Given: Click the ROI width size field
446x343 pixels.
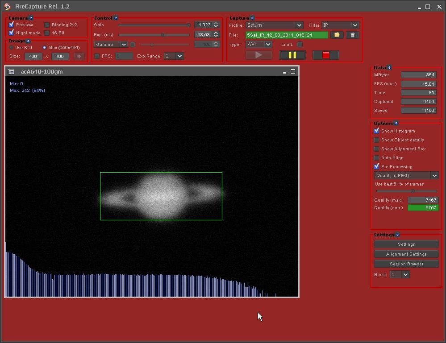Looking at the screenshot, I should click(x=33, y=57).
